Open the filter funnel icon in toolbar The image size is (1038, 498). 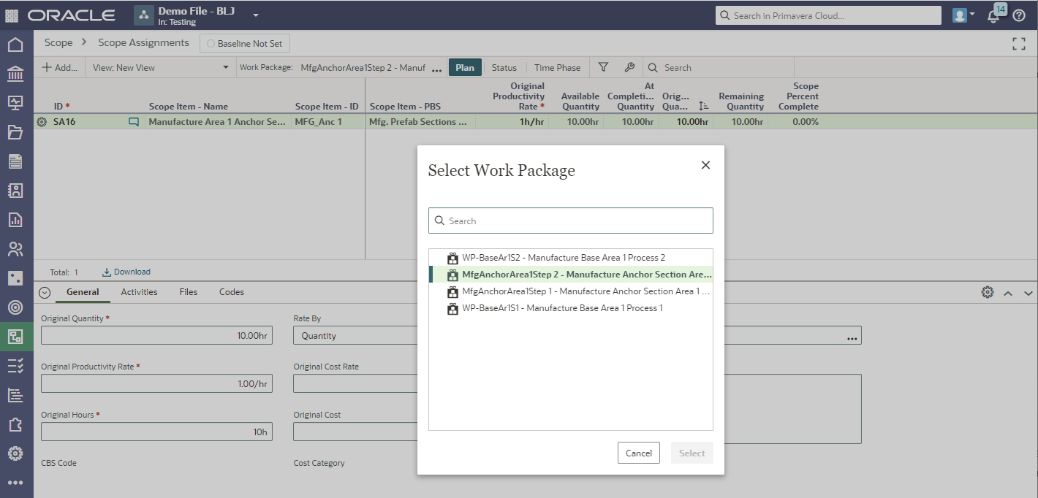(603, 67)
